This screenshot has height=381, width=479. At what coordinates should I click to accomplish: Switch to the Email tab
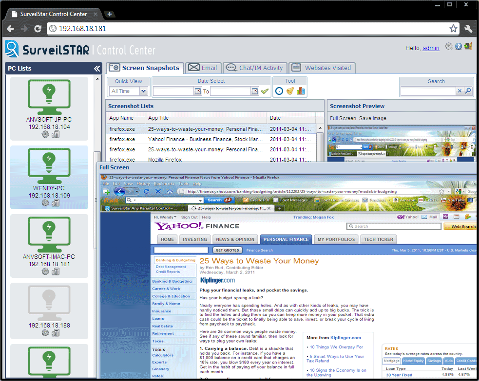point(203,68)
